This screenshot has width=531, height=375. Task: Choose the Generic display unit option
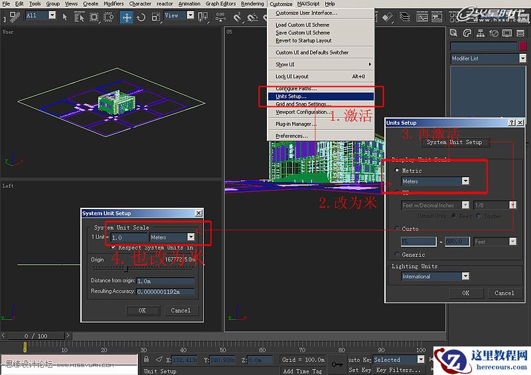click(x=397, y=254)
